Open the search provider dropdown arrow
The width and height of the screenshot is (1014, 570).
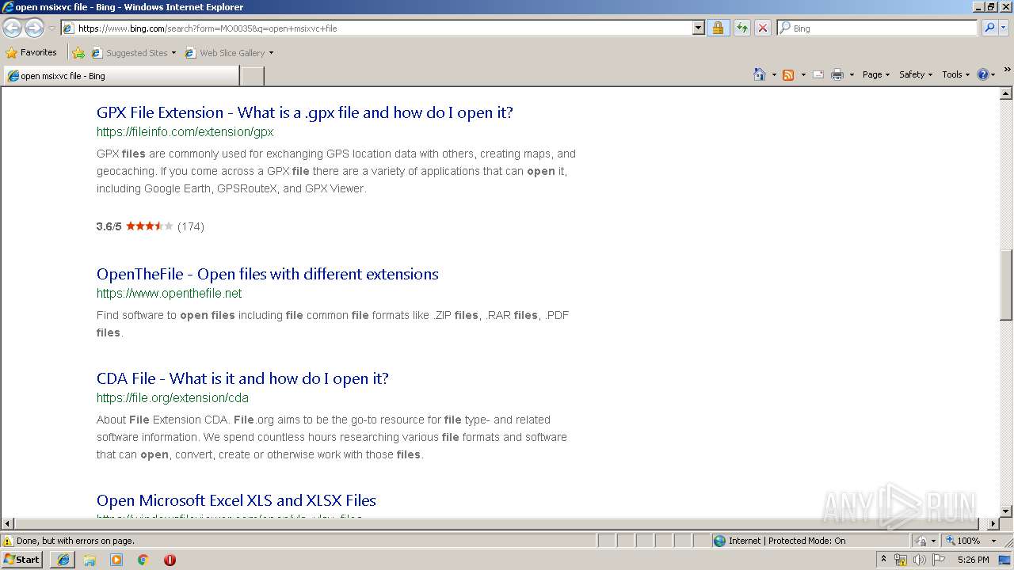point(1004,28)
